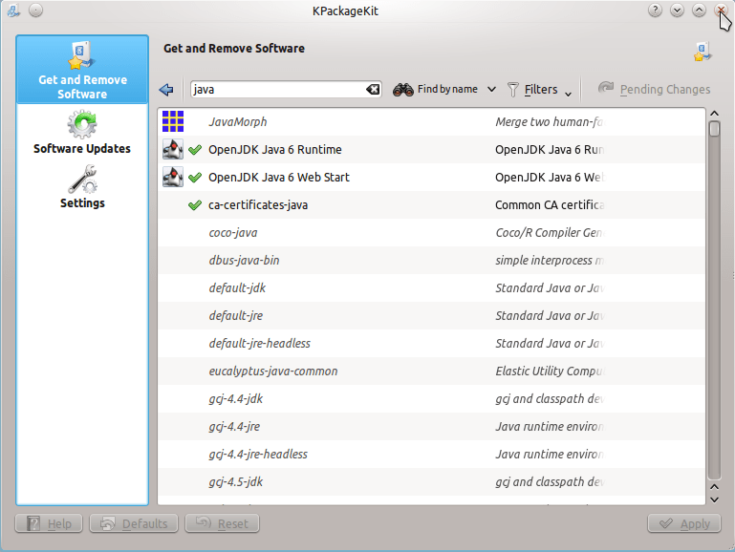
Task: Open the Find by name dropdown arrow
Action: (491, 90)
